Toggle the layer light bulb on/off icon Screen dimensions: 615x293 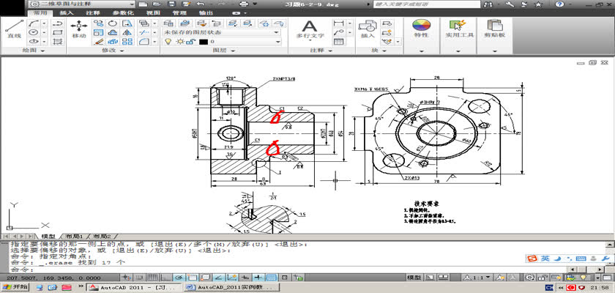click(166, 42)
